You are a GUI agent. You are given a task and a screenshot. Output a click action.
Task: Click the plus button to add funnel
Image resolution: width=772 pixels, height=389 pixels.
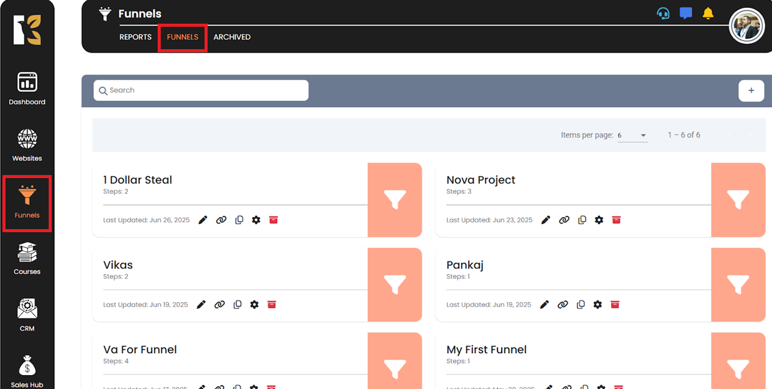point(751,91)
